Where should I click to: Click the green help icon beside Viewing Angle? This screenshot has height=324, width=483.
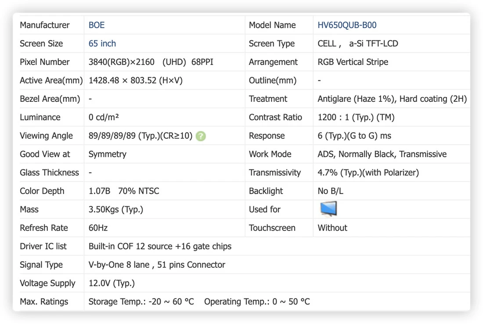coord(201,136)
